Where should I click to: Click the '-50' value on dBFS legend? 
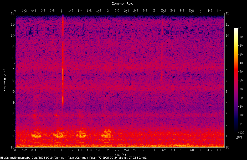(x=240, y=71)
